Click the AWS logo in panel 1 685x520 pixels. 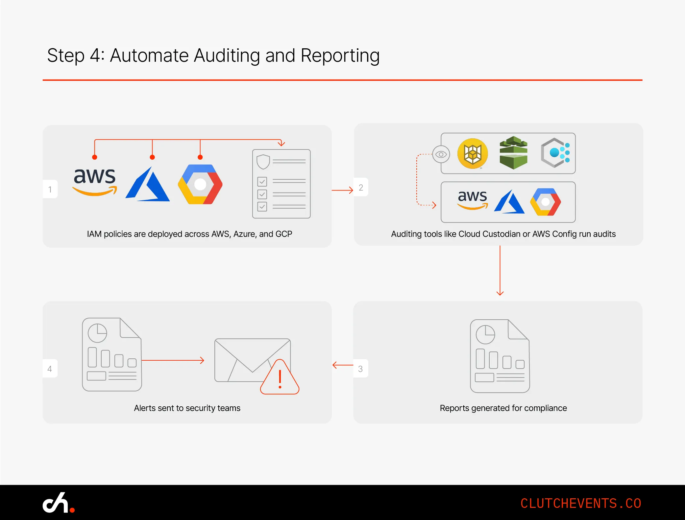95,182
